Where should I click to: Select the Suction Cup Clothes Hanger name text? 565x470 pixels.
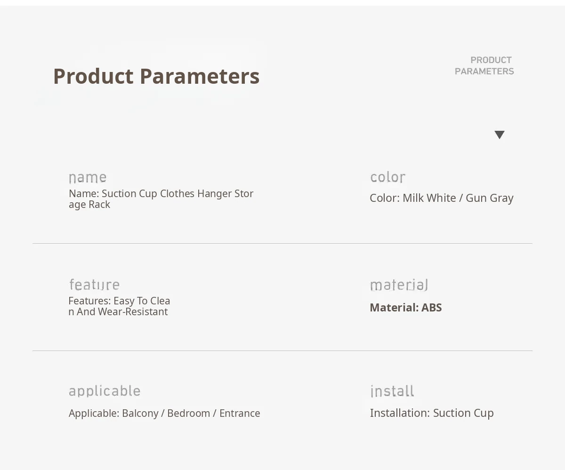coord(161,199)
